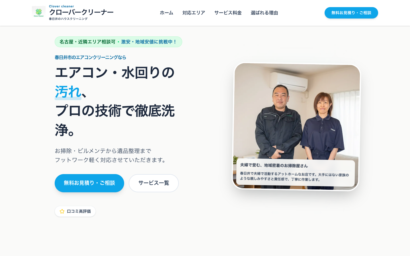Click the 春日井市のエアコンクリーニングなら subtitle text
This screenshot has height=256, width=410.
click(91, 57)
